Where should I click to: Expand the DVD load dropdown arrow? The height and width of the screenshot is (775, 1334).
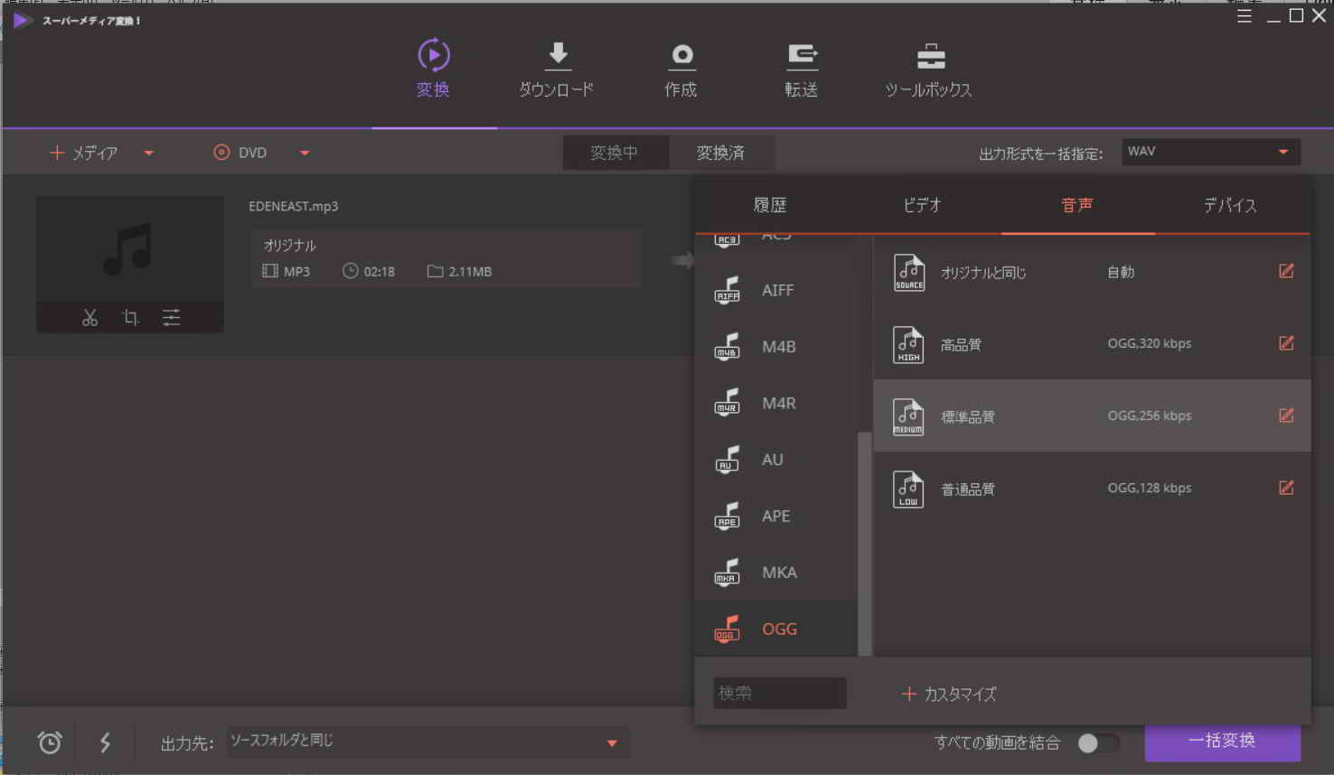(x=305, y=153)
